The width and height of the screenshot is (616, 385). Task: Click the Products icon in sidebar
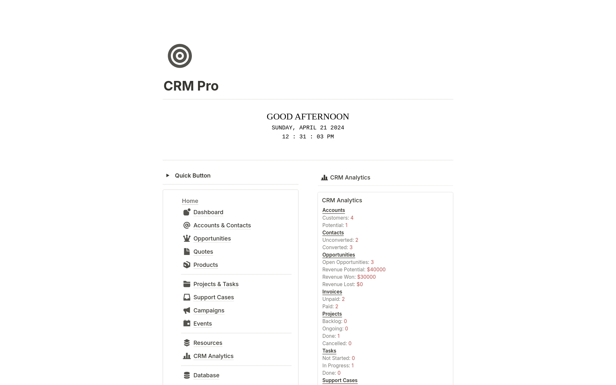click(186, 265)
